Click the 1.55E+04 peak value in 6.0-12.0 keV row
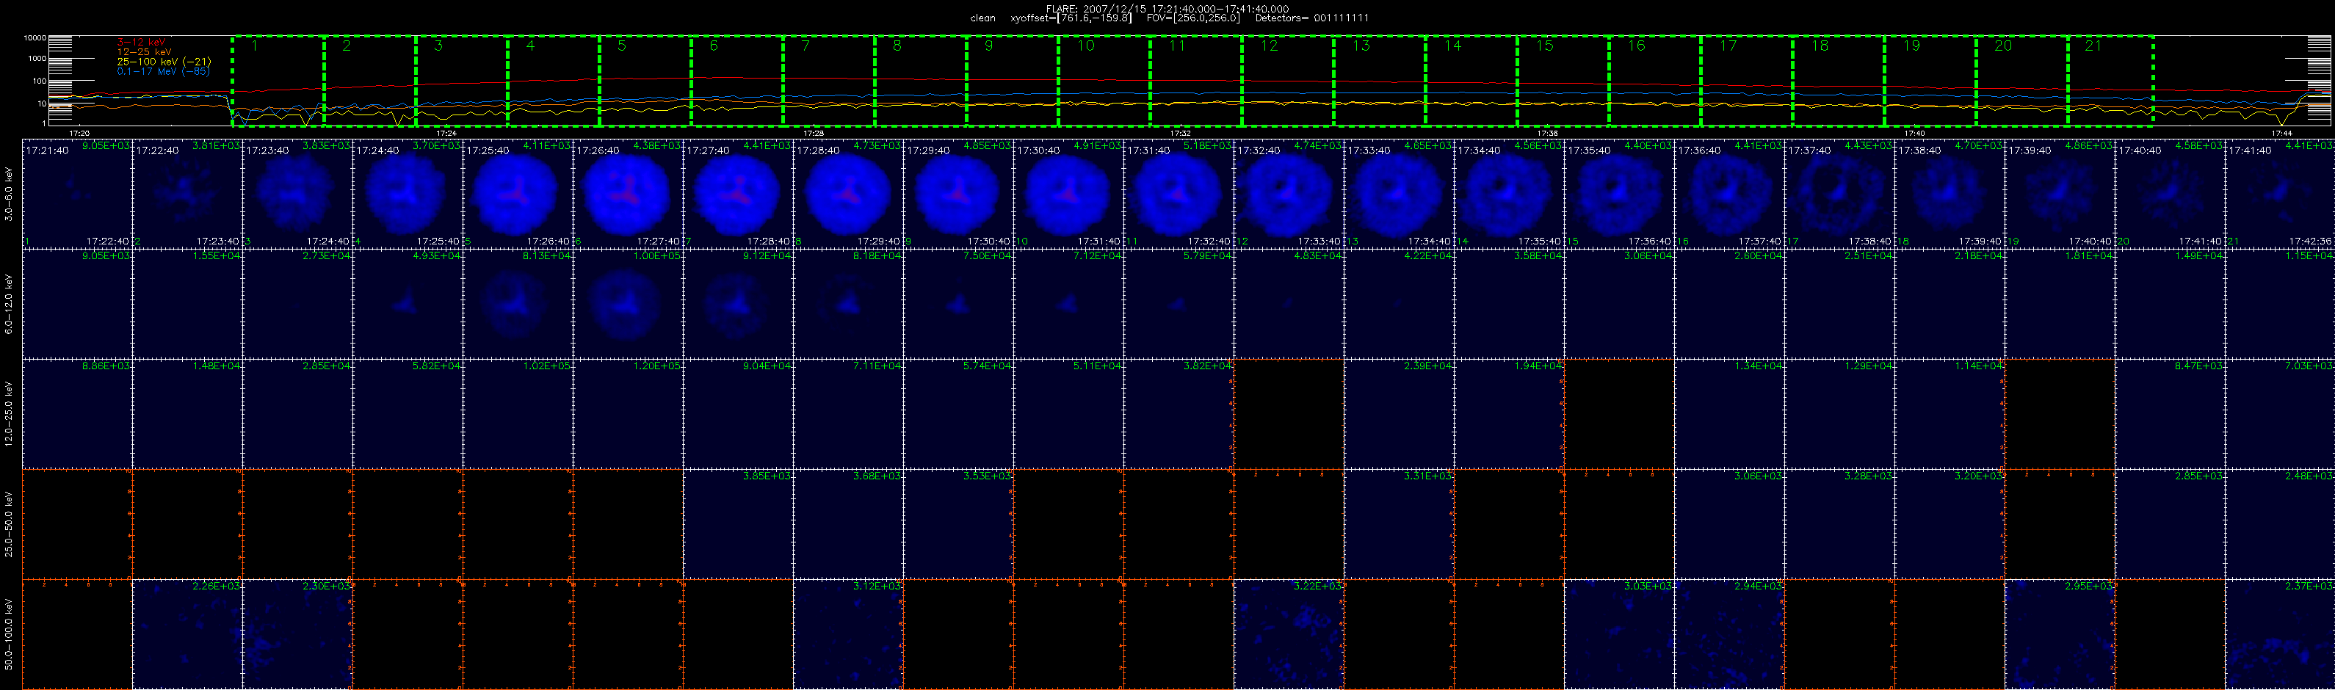This screenshot has height=690, width=2335. [217, 255]
